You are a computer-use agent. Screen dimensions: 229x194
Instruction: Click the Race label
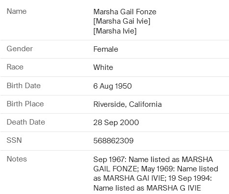(15, 67)
